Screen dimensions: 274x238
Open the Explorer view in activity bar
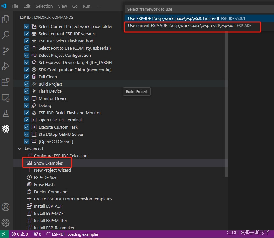click(6, 19)
